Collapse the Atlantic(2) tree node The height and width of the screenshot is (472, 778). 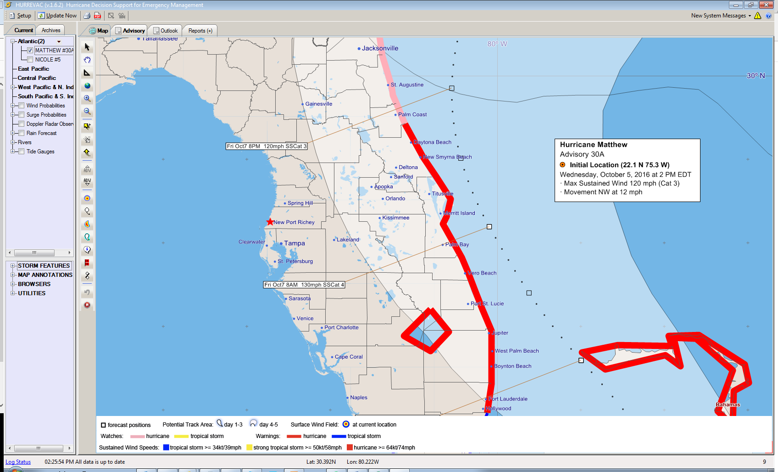coord(13,41)
